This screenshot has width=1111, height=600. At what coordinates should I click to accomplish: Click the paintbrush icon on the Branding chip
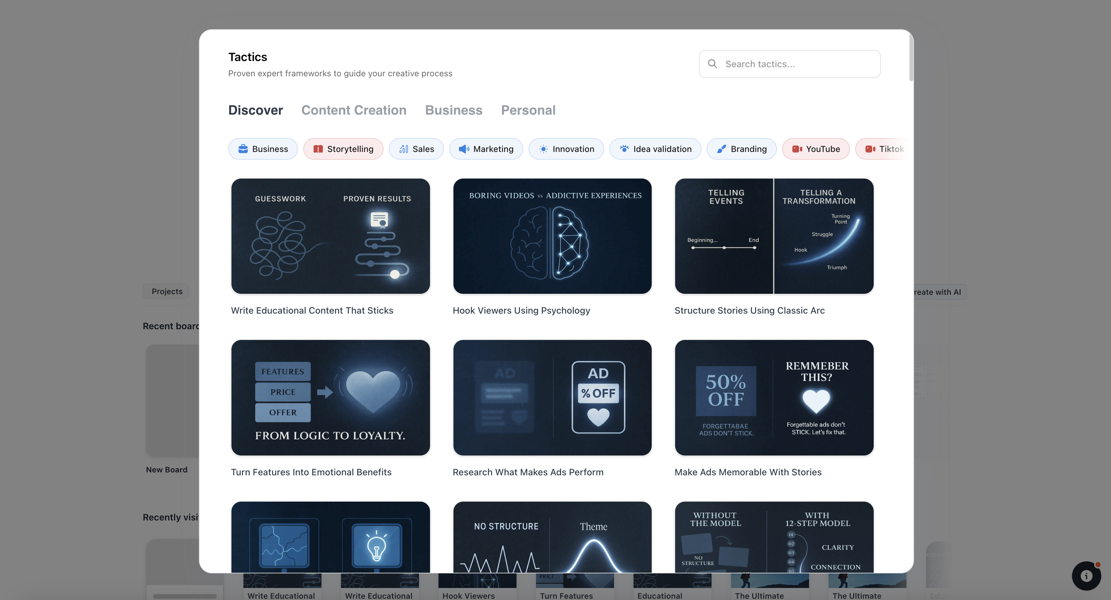click(x=722, y=149)
